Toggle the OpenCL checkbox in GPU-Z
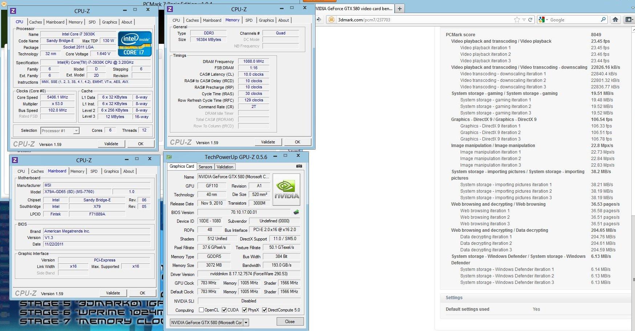 coord(201,310)
